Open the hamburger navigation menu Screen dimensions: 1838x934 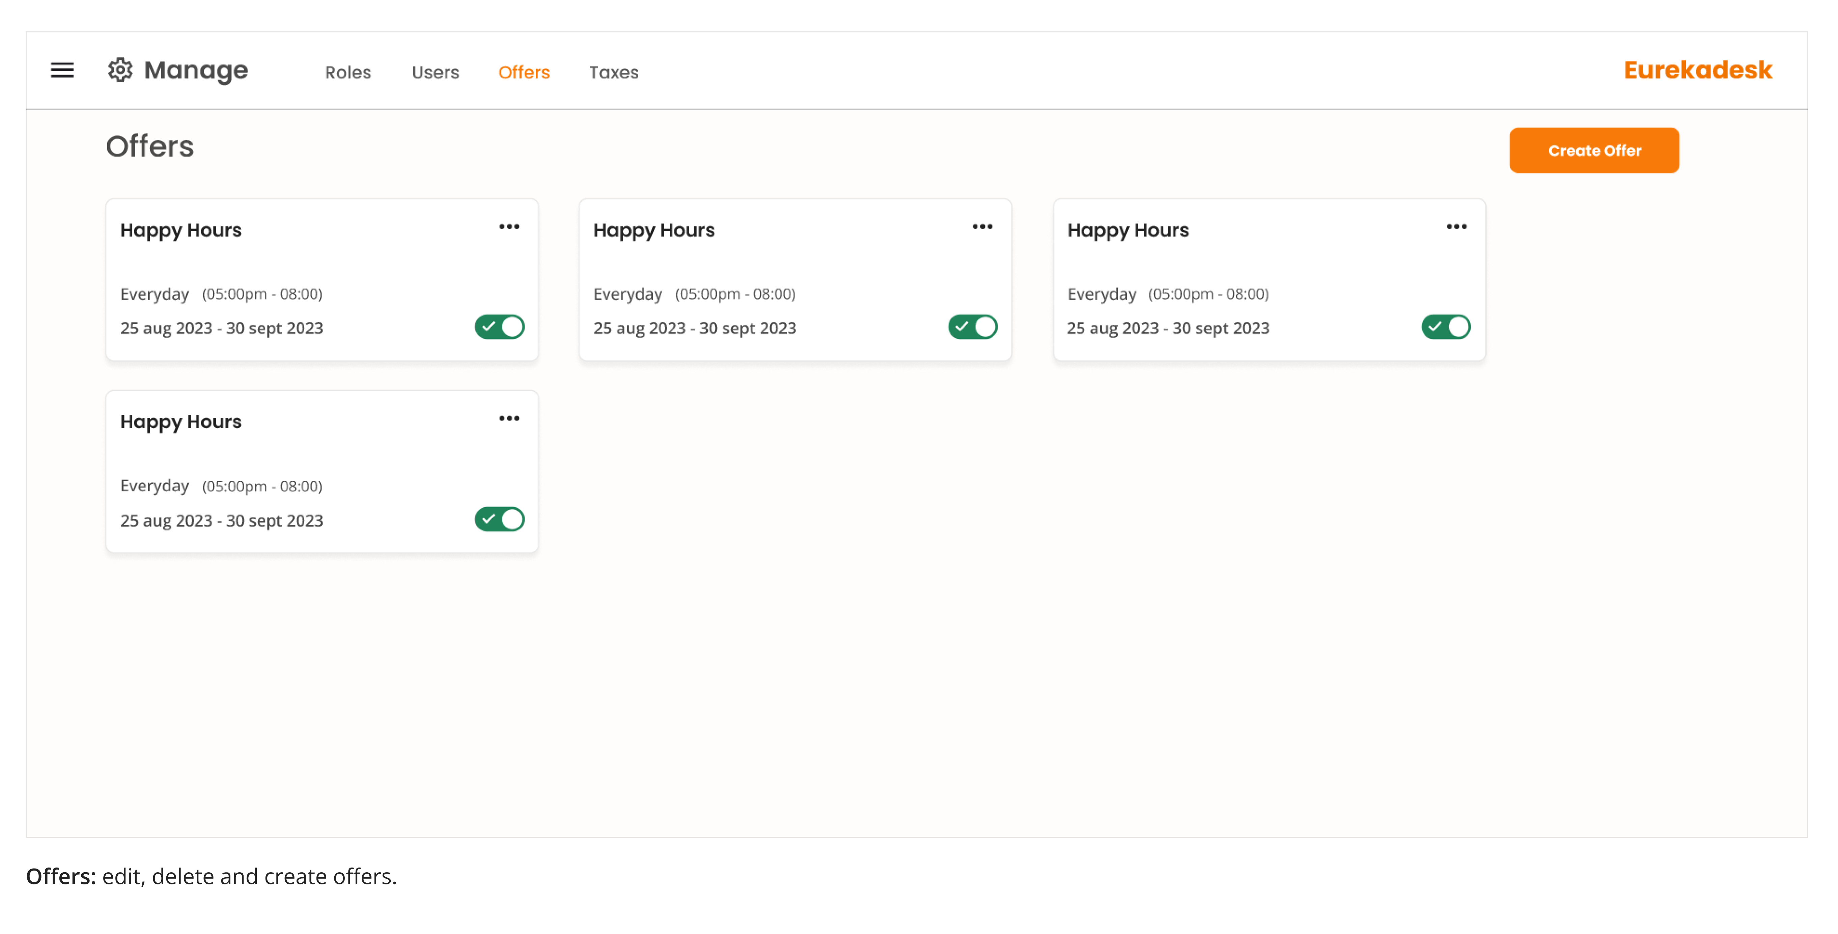click(x=62, y=70)
